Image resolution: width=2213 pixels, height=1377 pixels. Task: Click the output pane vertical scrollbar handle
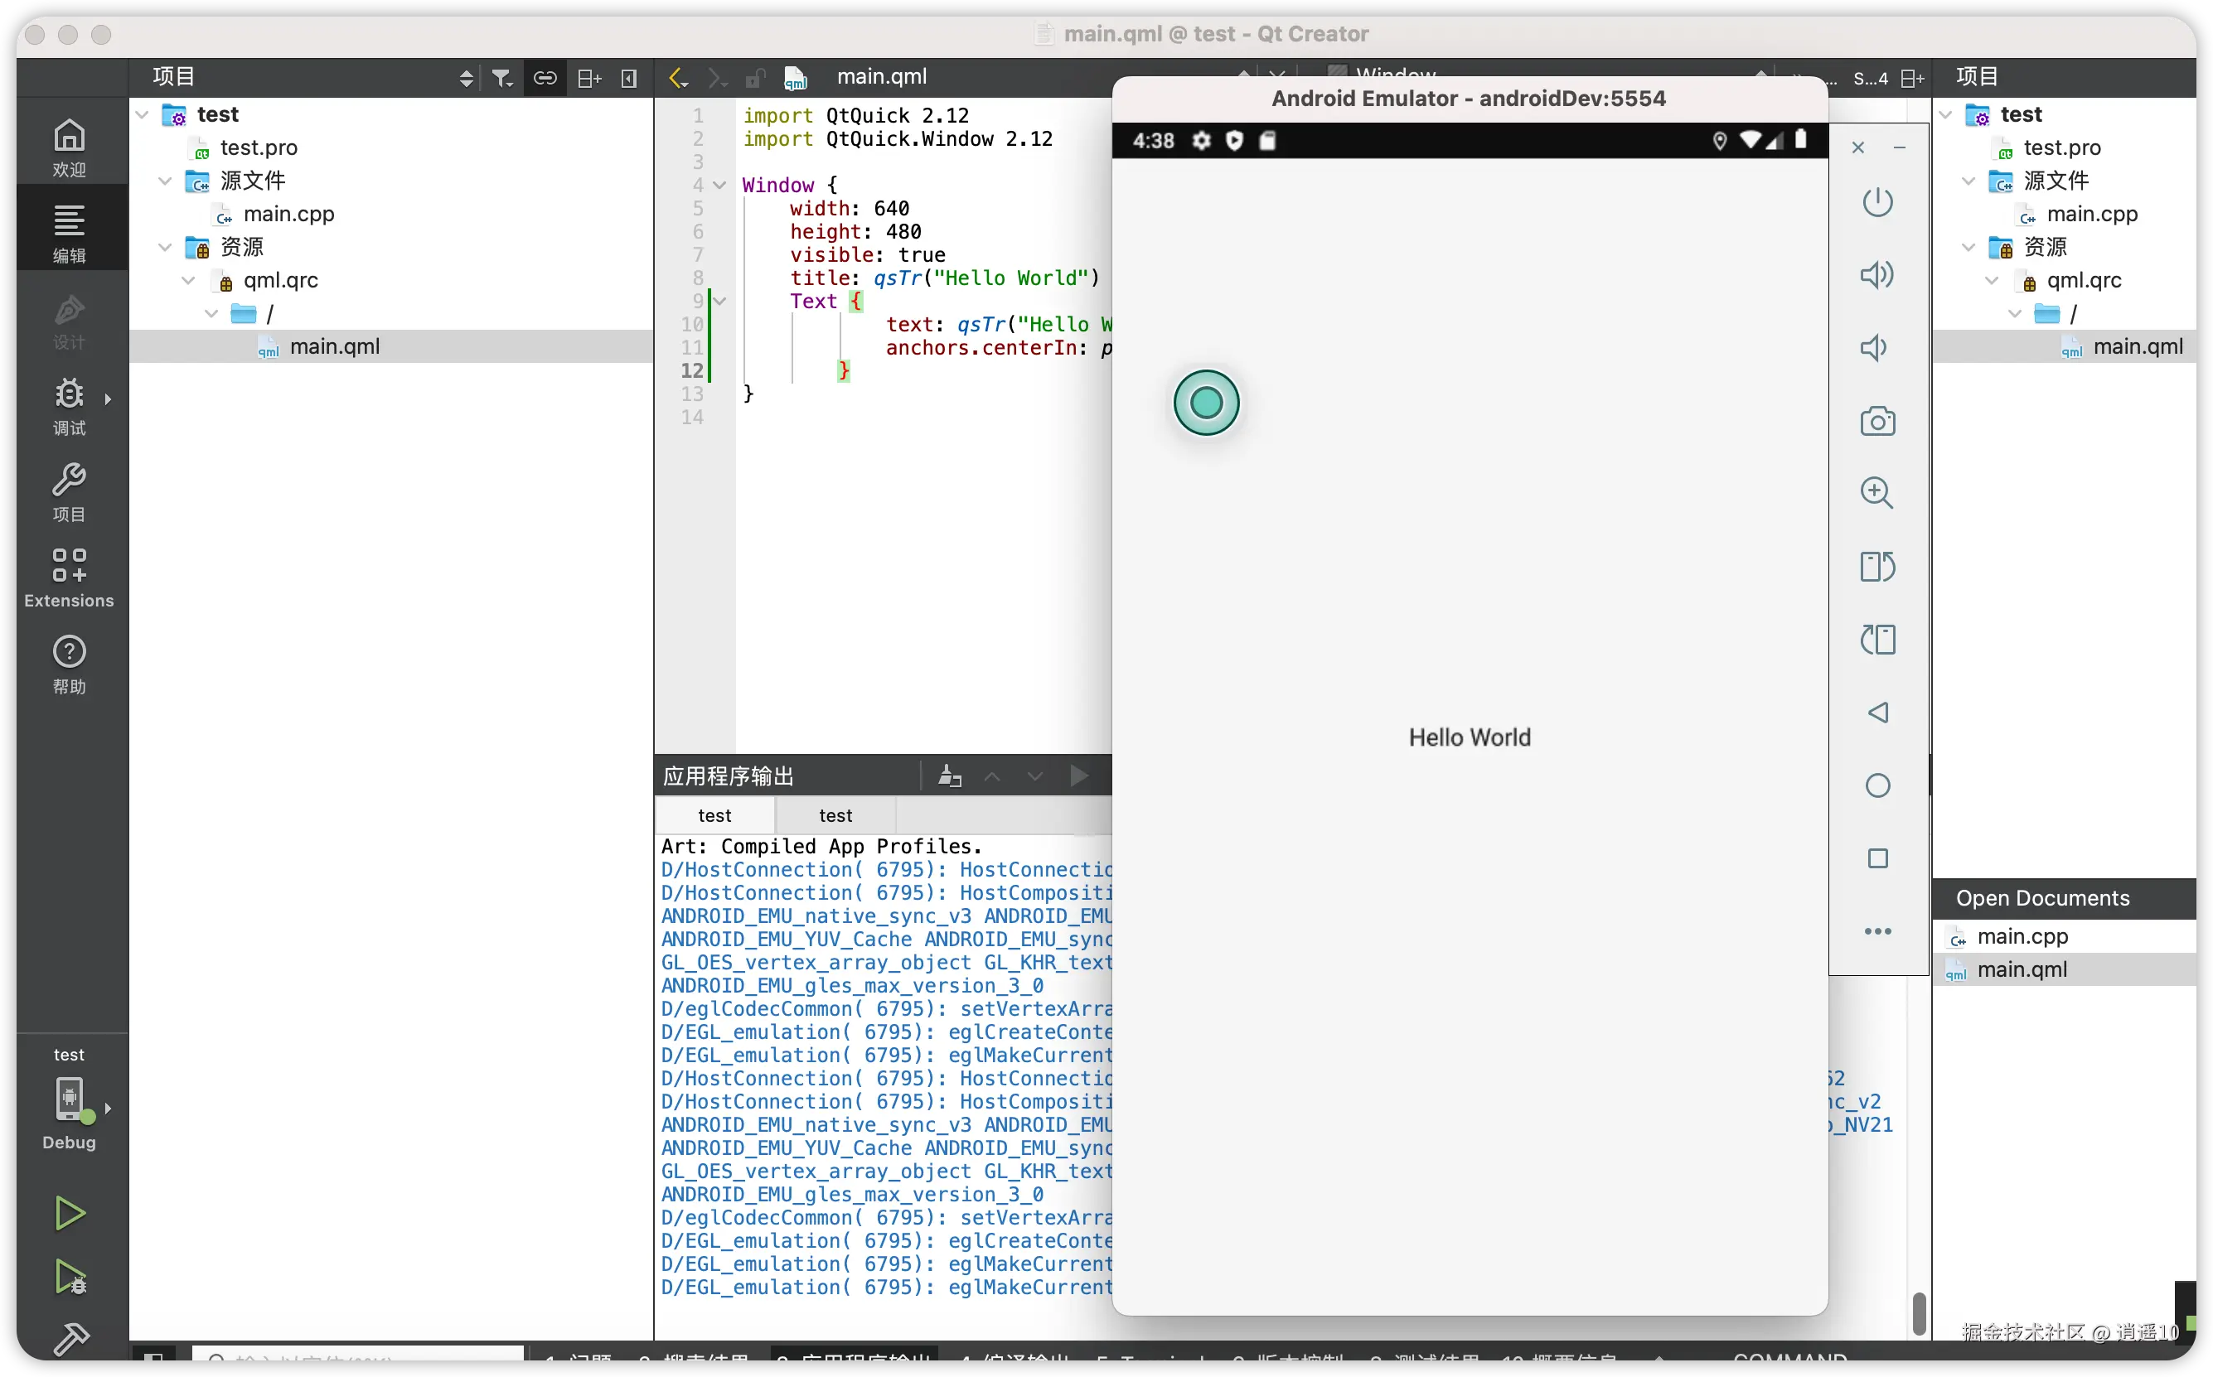[x=1919, y=1312]
